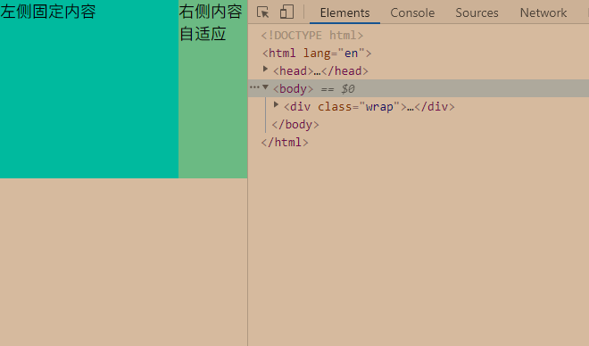Collapse the body element node
This screenshot has height=346, width=589.
(x=266, y=87)
